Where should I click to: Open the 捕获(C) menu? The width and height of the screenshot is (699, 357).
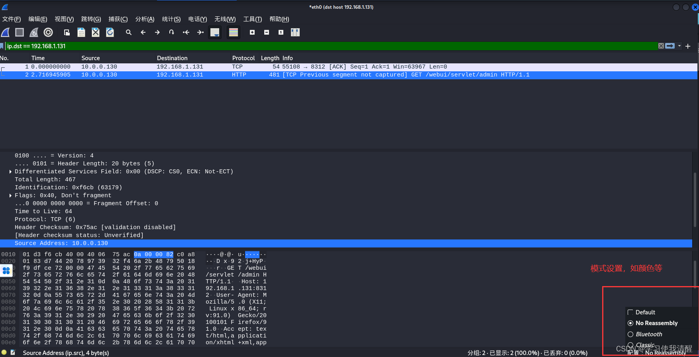point(118,19)
